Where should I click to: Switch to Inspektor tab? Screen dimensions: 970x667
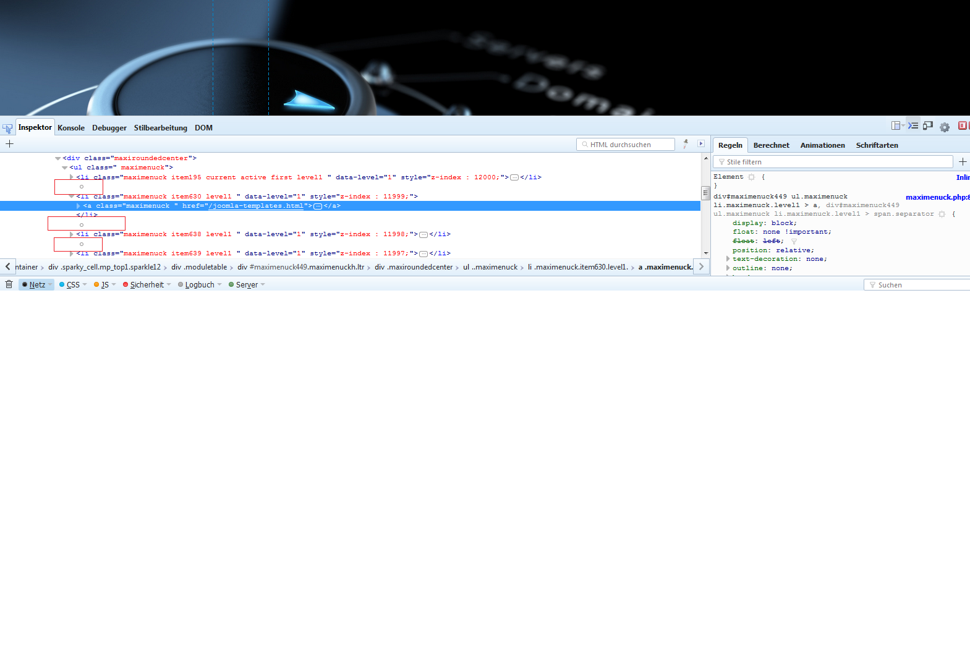coord(35,127)
